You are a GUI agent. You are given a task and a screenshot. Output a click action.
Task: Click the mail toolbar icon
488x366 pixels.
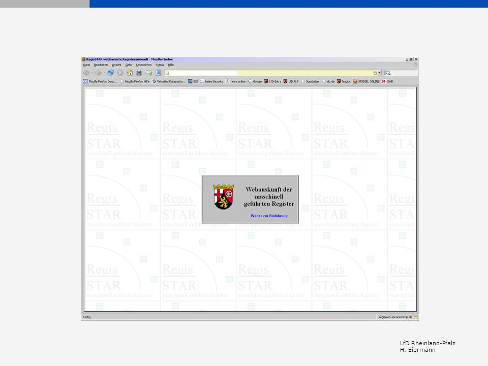[149, 73]
